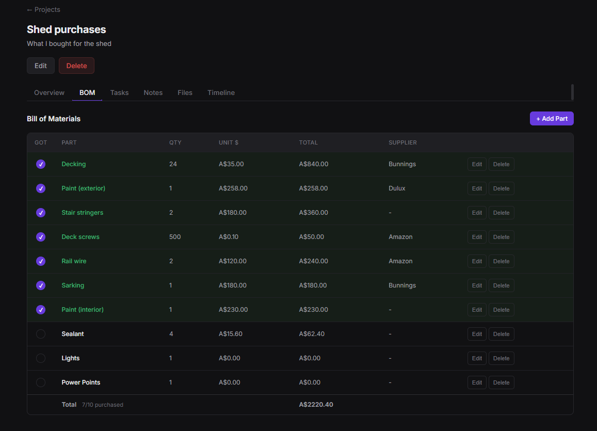The height and width of the screenshot is (431, 597).
Task: Open the Tasks tab
Action: click(x=119, y=93)
